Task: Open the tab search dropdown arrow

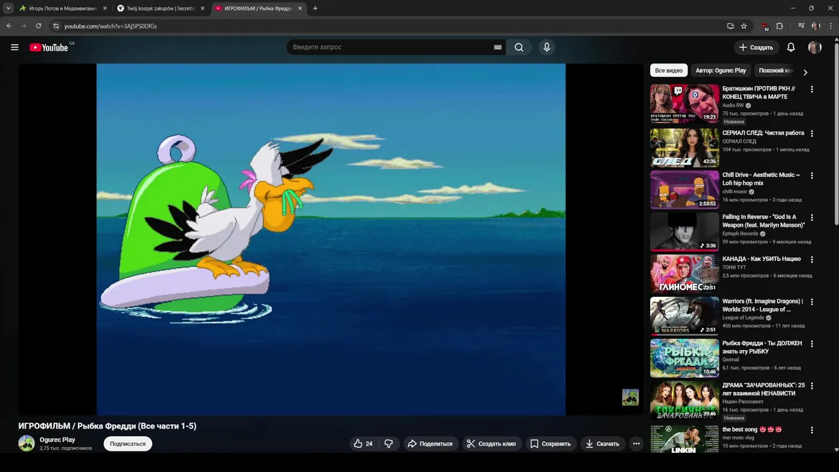Action: [x=9, y=9]
